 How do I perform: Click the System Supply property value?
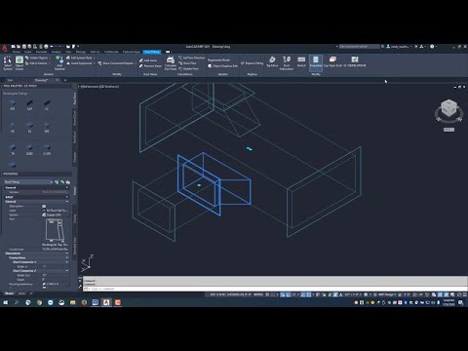coord(56,214)
